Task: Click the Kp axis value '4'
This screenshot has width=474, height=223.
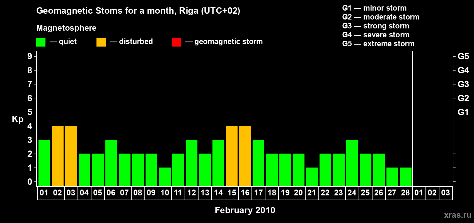Action: (30, 126)
